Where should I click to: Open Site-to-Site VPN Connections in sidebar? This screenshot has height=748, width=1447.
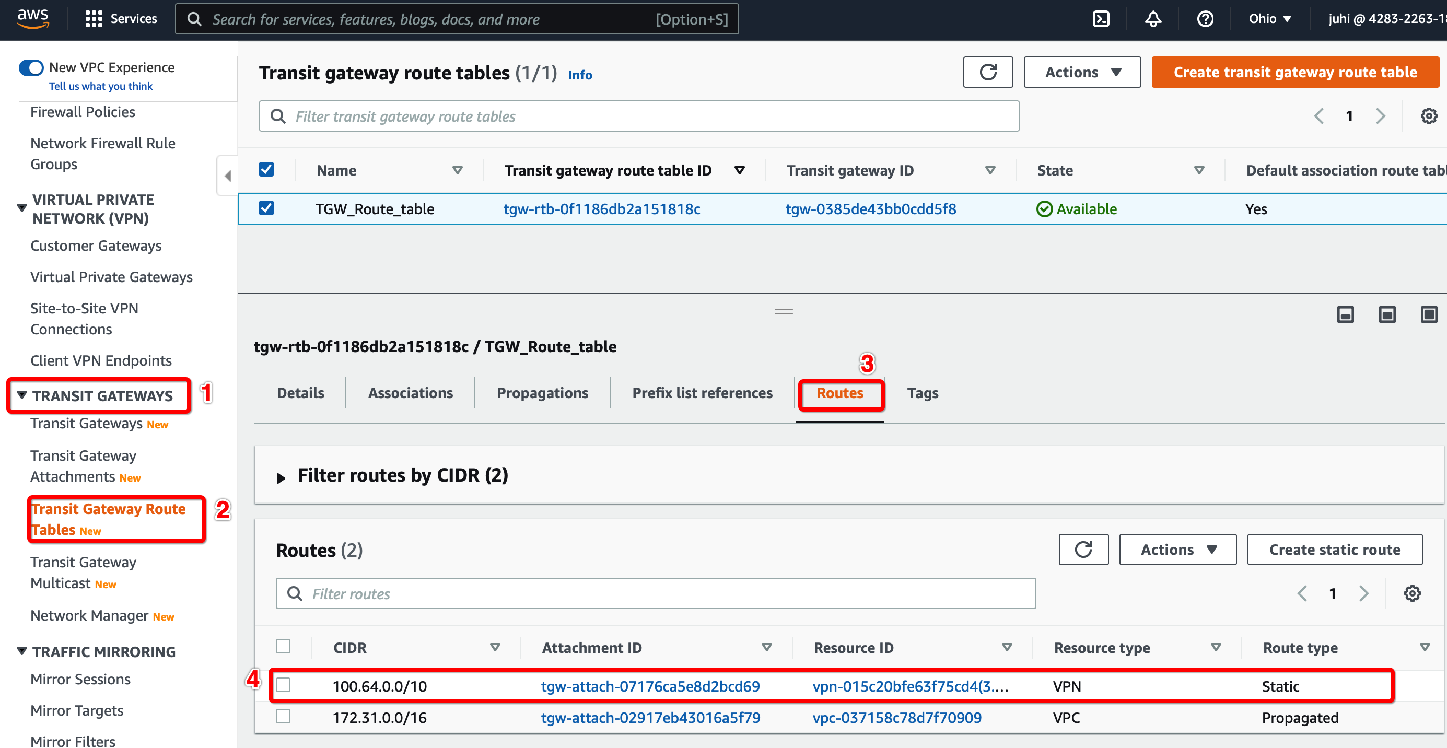(x=84, y=319)
